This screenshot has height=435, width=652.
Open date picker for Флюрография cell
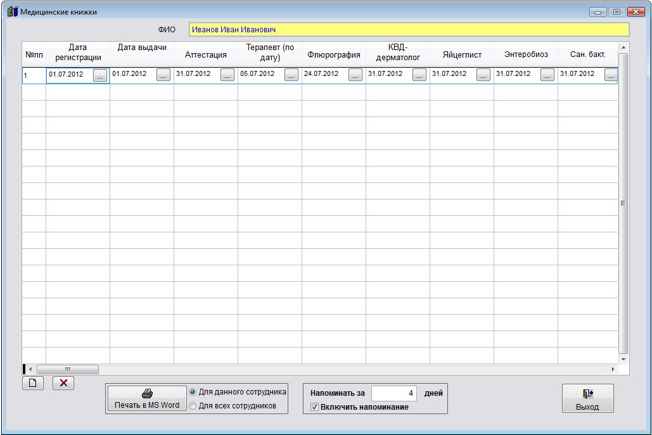point(355,75)
